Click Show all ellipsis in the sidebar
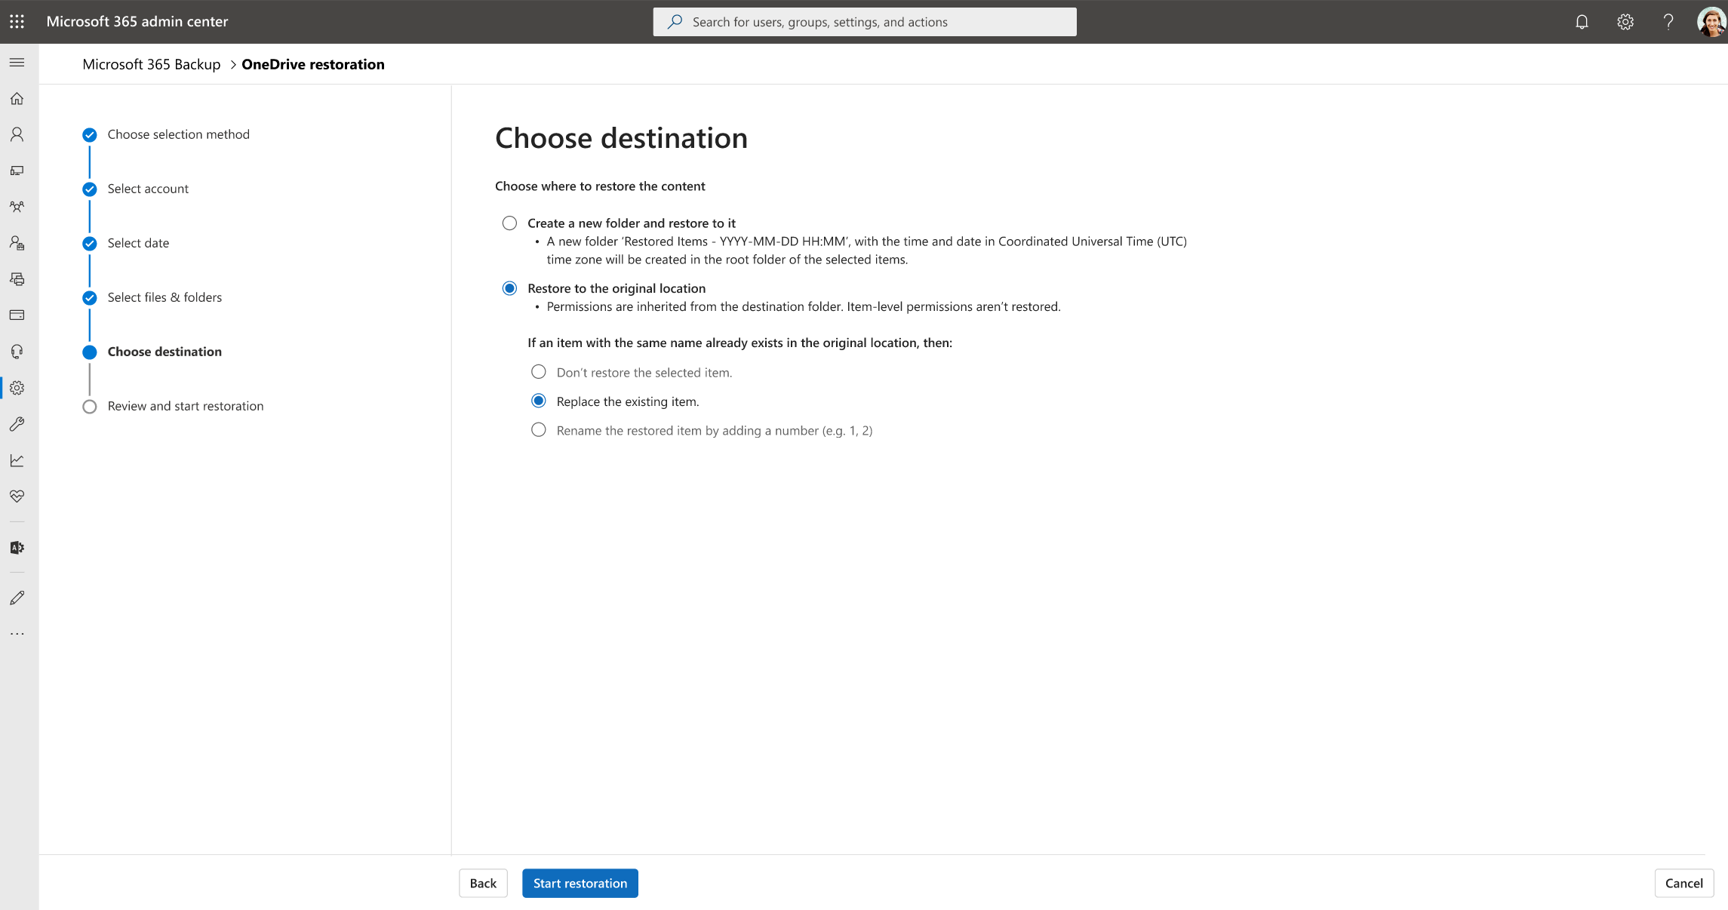1728x910 pixels. pos(17,634)
